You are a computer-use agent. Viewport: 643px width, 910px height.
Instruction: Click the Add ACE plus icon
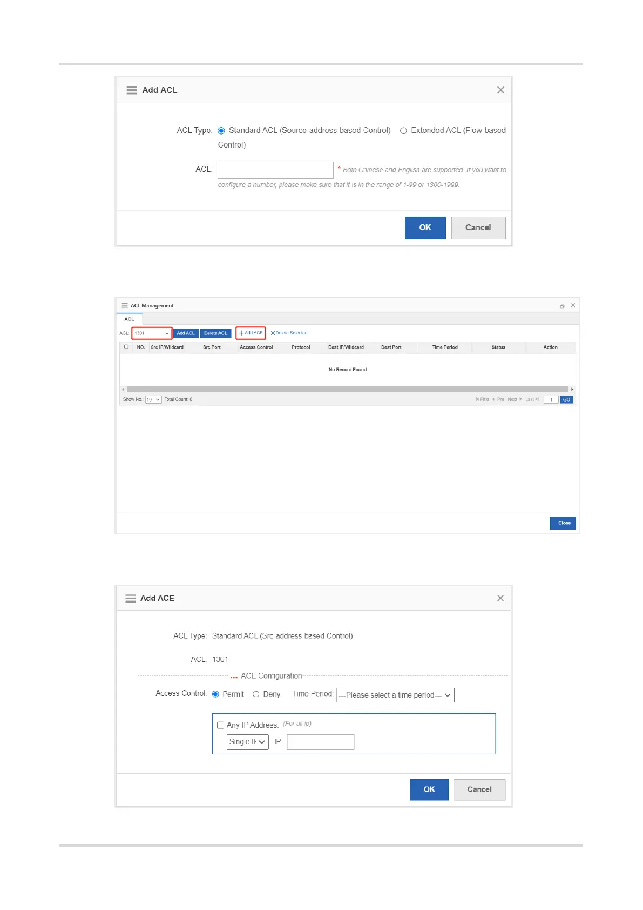241,333
